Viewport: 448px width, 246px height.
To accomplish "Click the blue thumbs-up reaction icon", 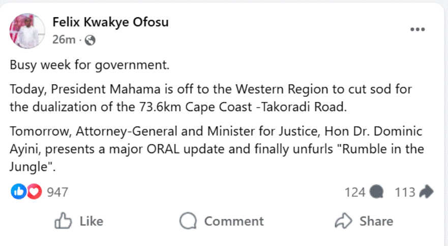I will (x=18, y=192).
